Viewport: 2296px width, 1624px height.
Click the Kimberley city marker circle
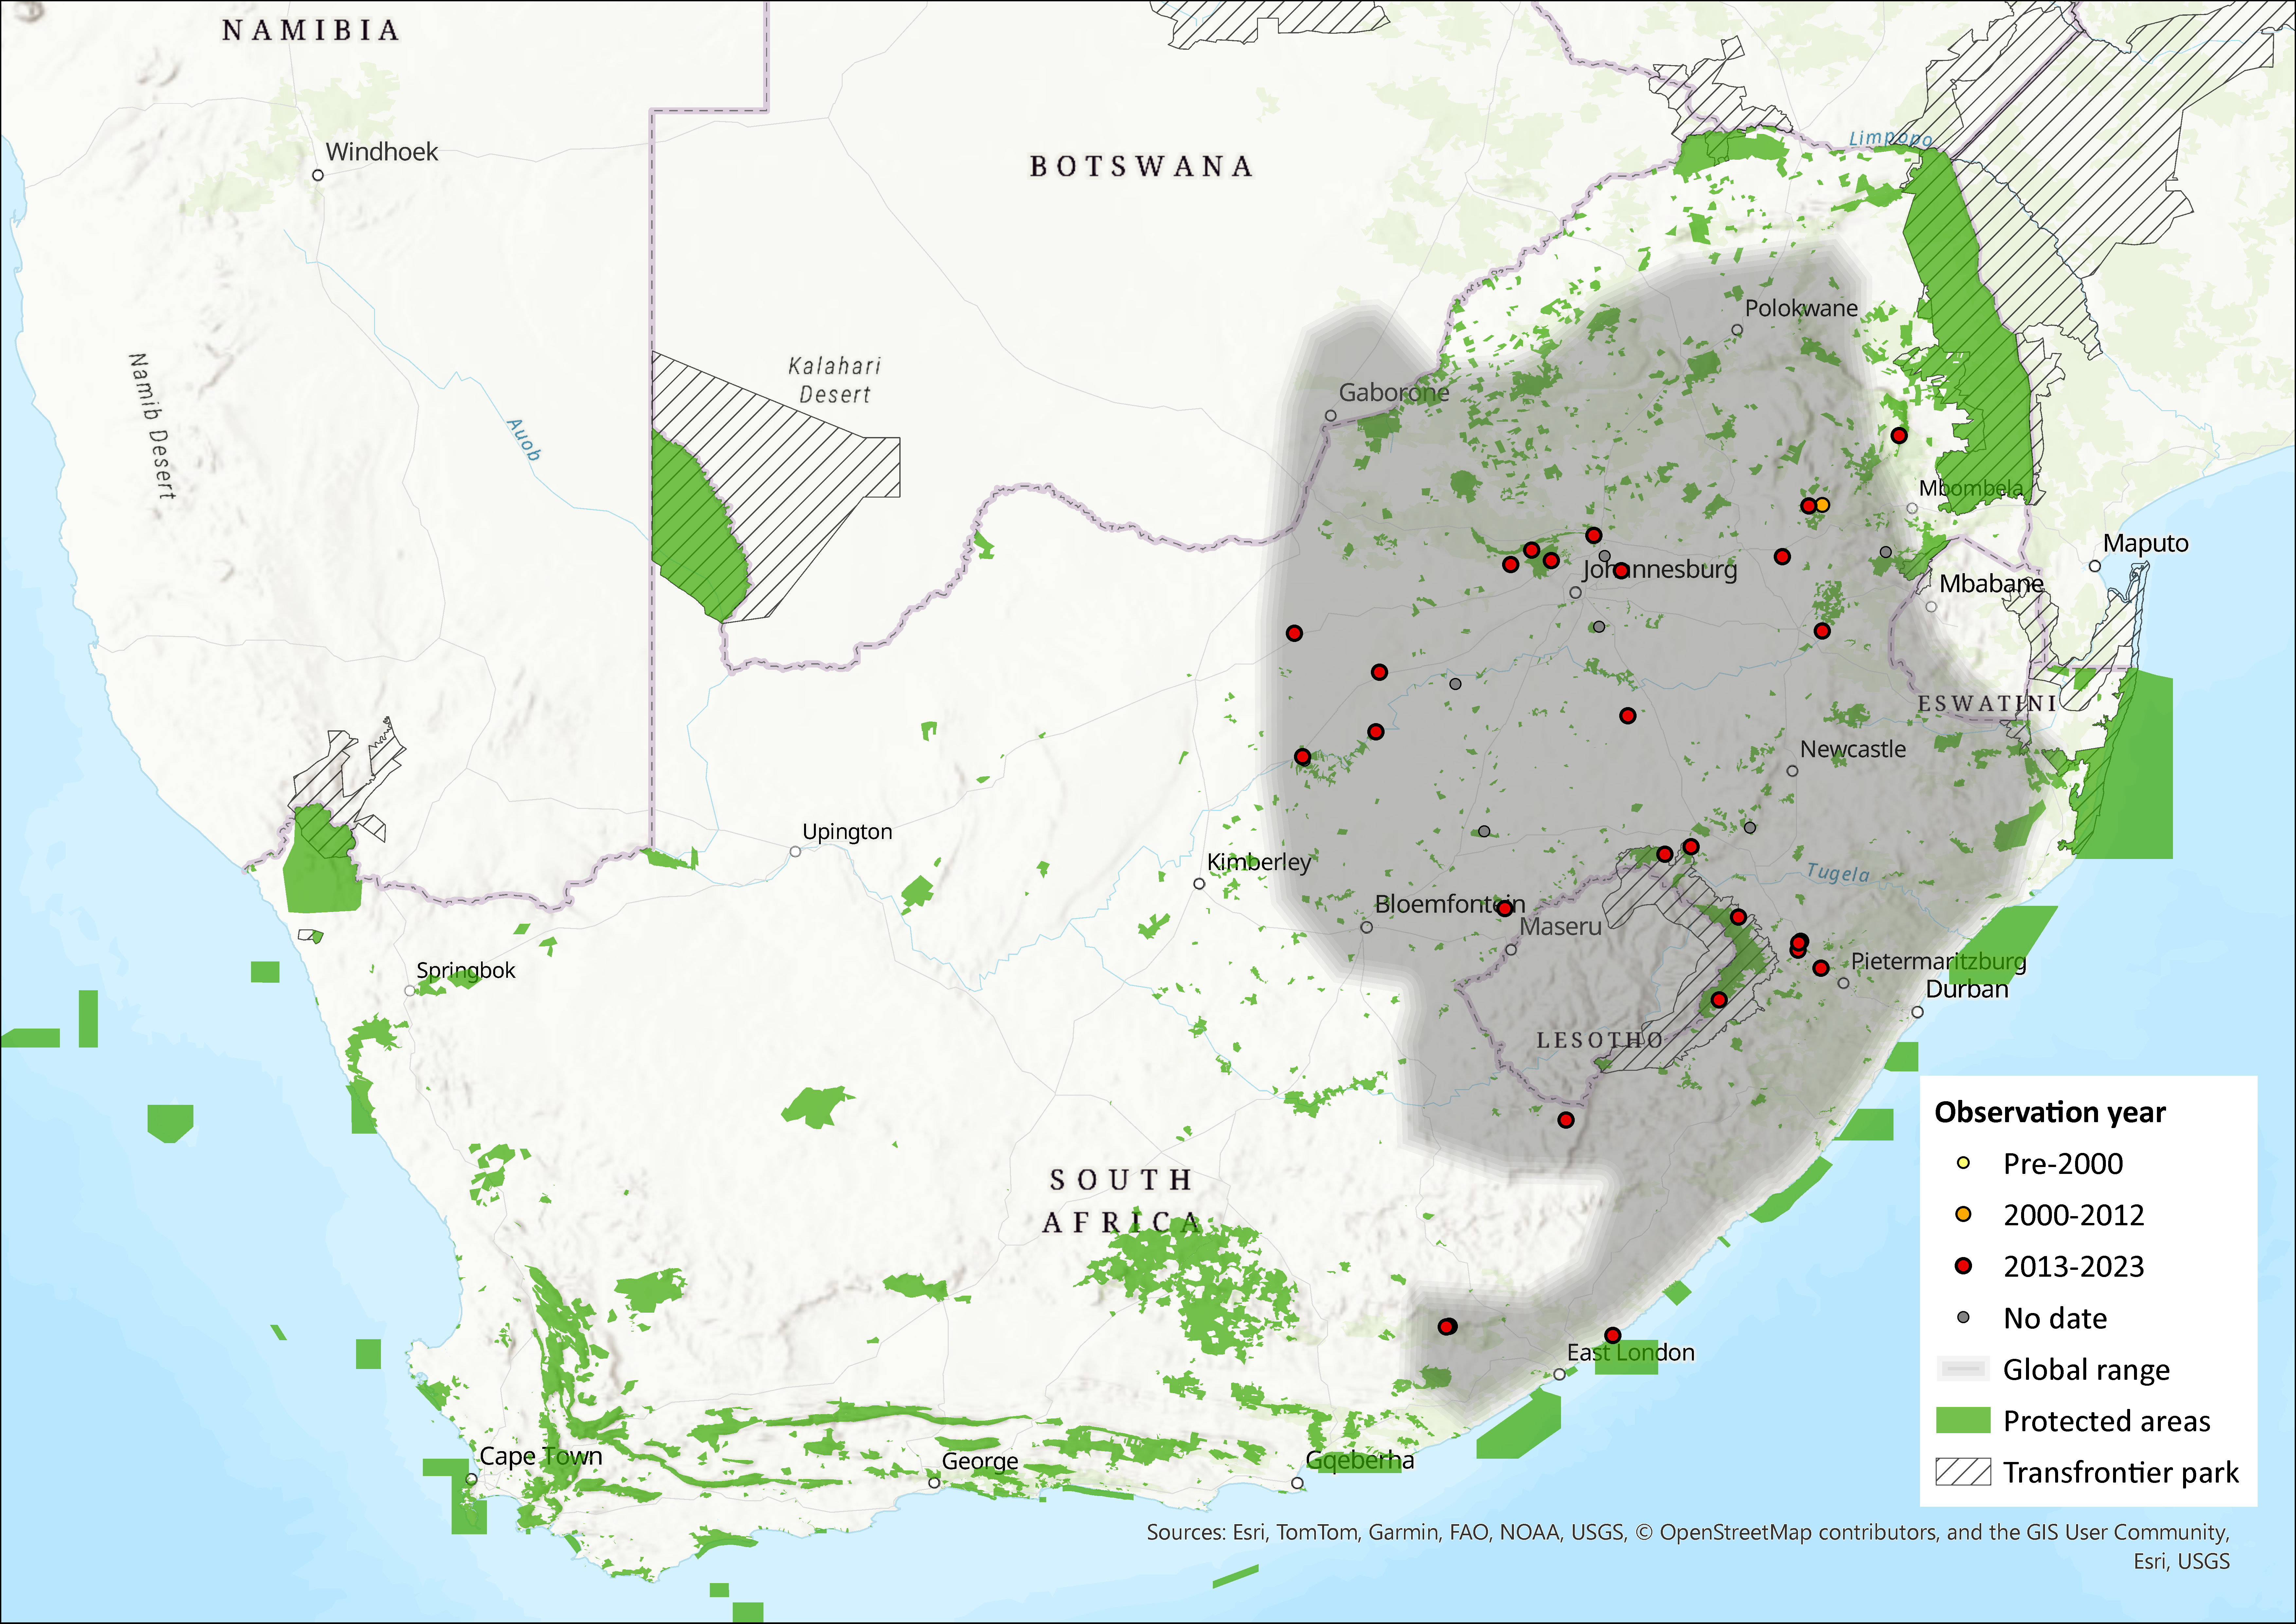tap(1199, 884)
